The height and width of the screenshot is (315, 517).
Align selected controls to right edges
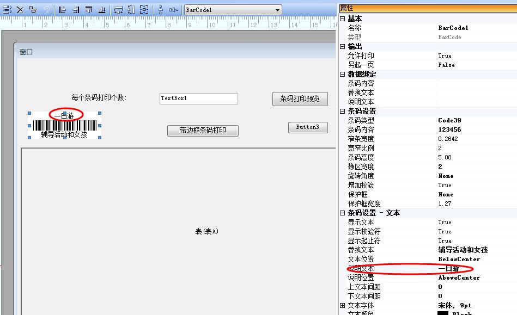(76, 10)
